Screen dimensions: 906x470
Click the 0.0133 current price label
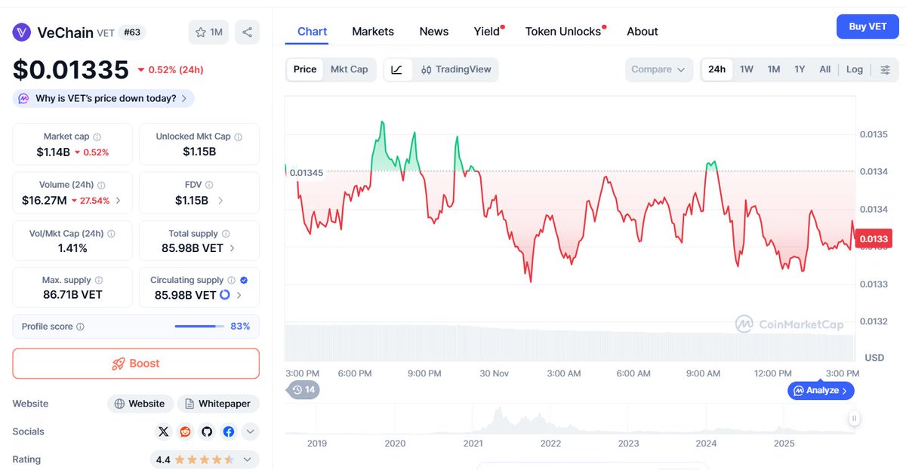[873, 239]
